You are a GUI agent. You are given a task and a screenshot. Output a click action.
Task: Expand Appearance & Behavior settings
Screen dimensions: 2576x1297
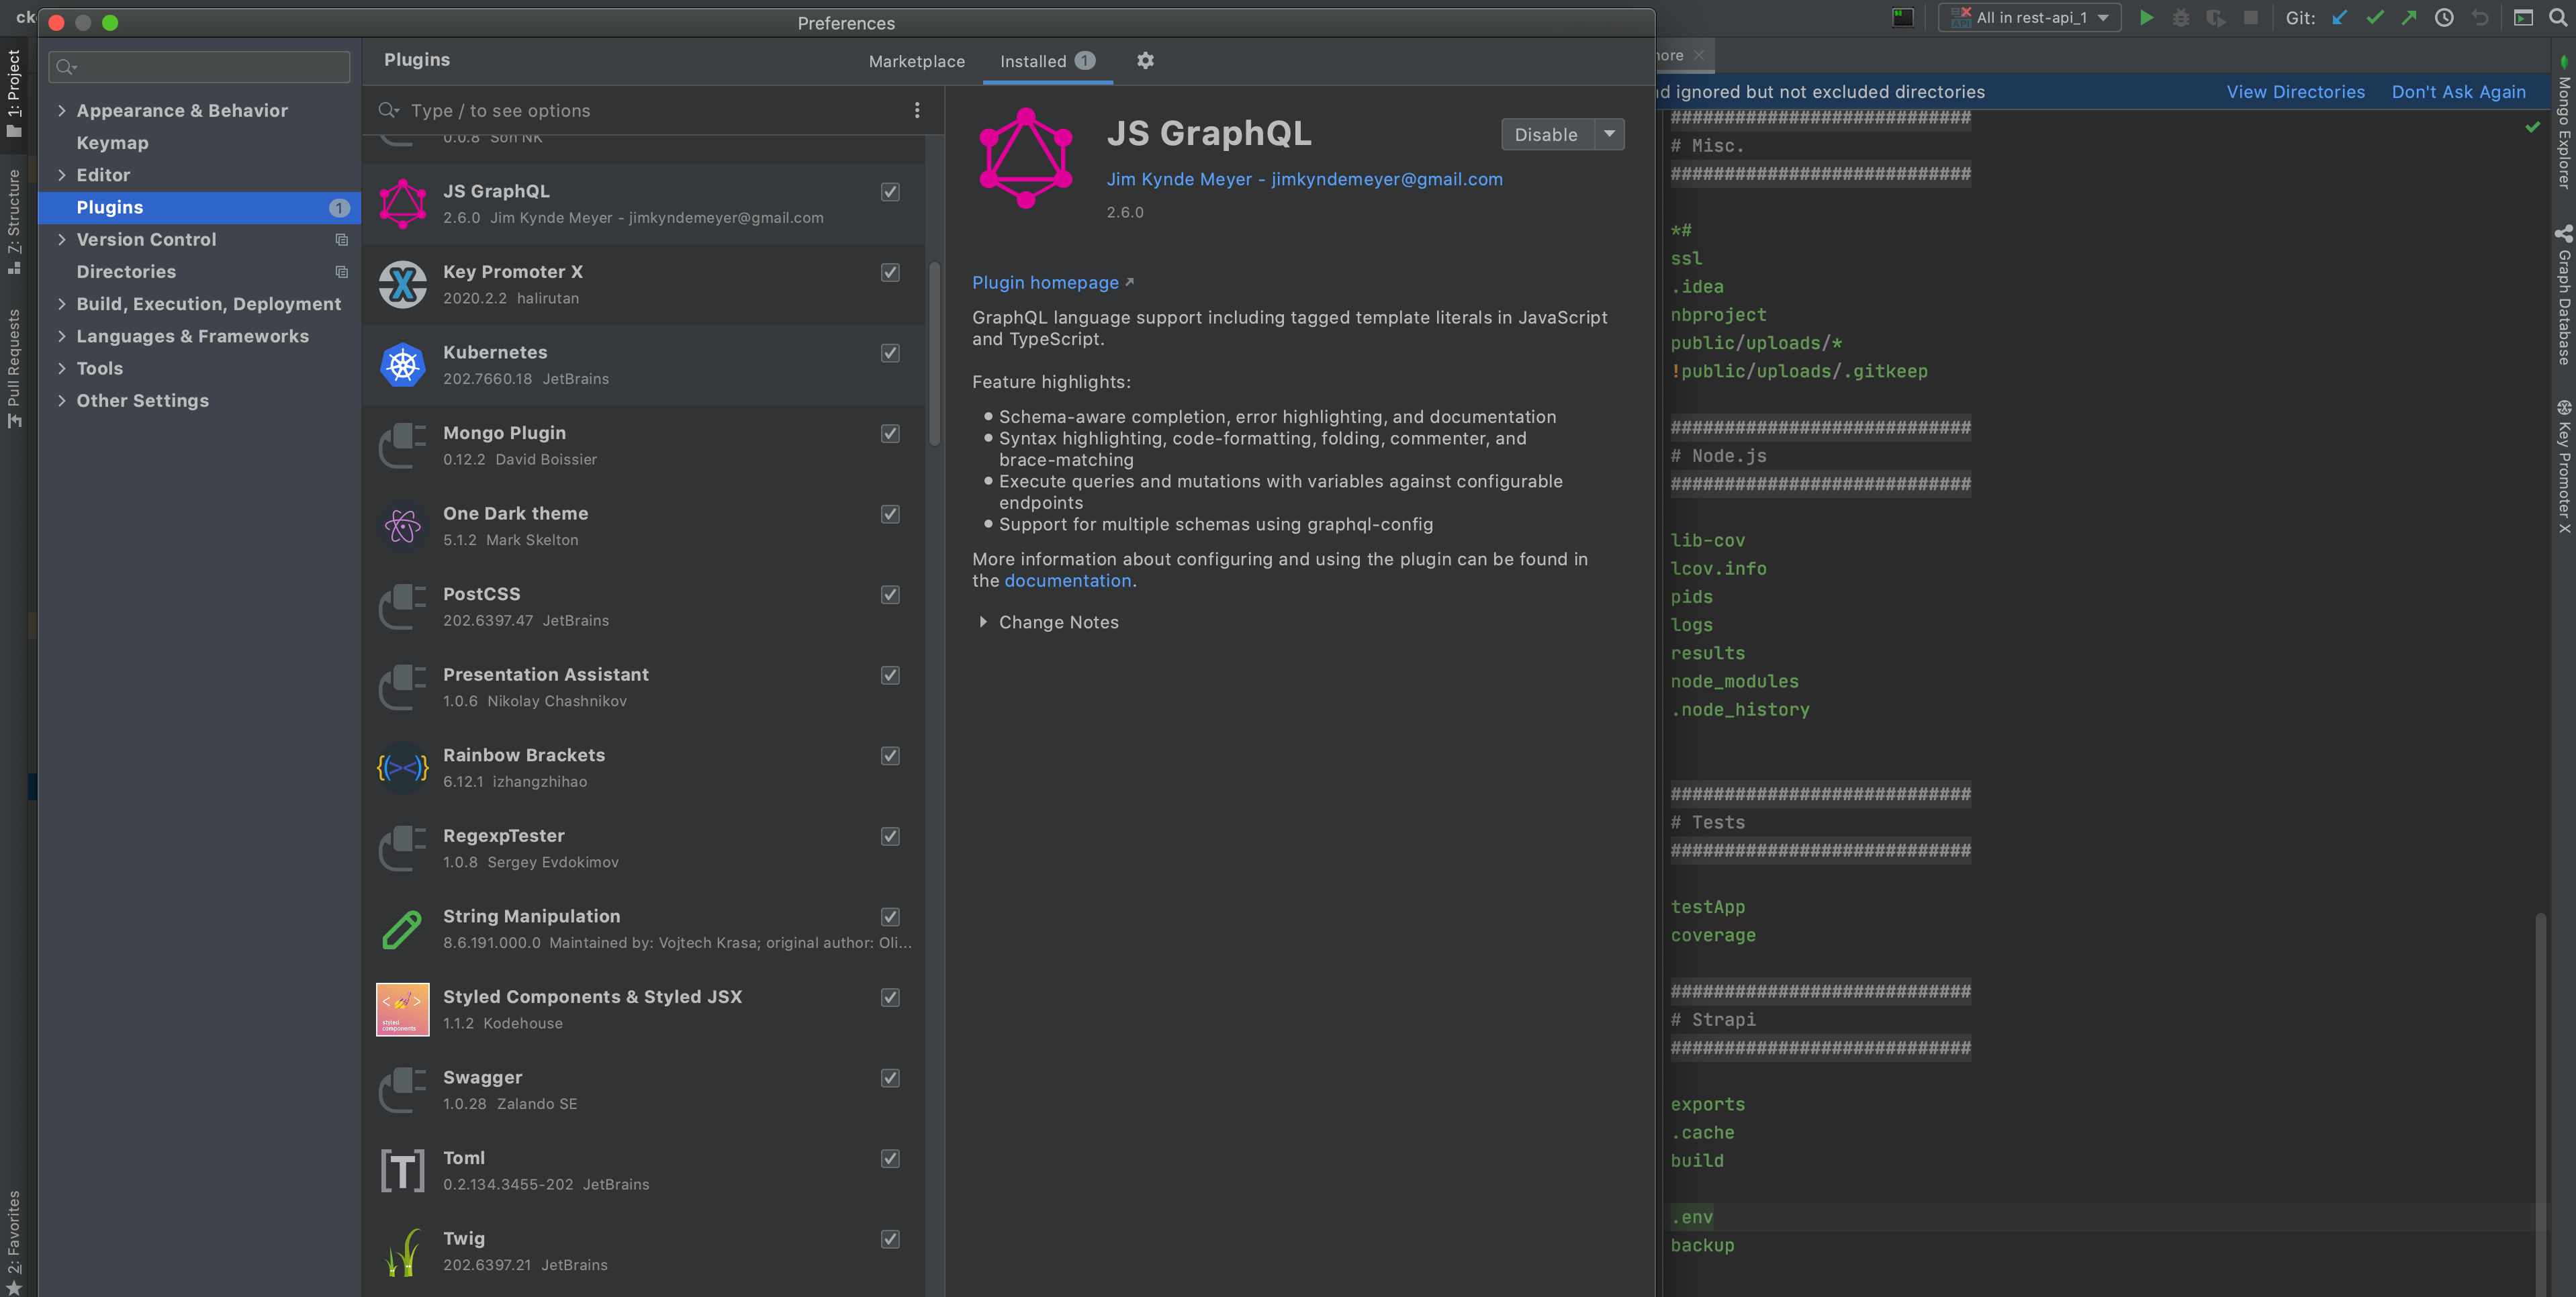coord(62,111)
